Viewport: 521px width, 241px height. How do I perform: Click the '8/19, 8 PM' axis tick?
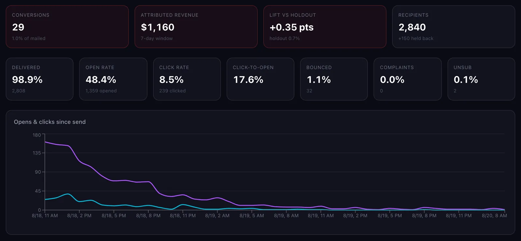(424, 216)
